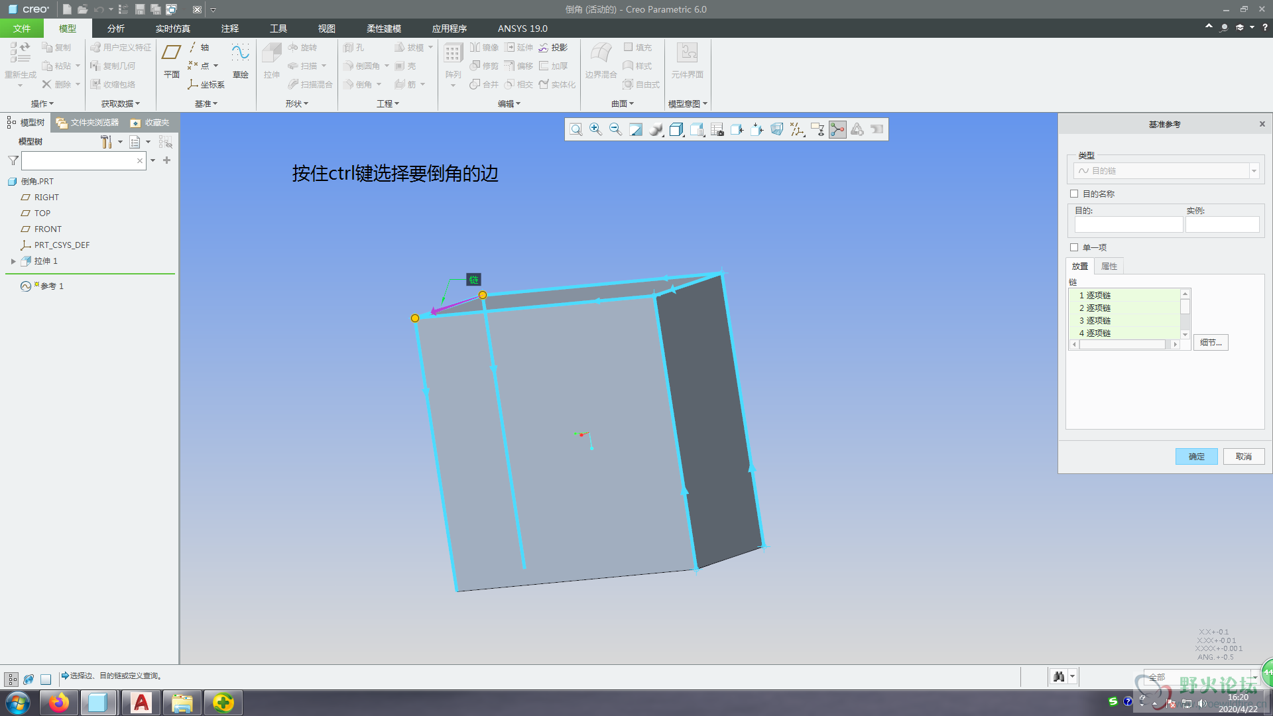Select 1 逐项链 in chain list
This screenshot has width=1273, height=716.
[1124, 295]
